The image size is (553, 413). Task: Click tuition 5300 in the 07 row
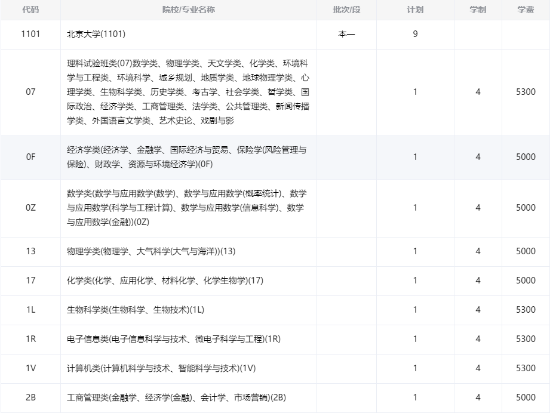(526, 92)
